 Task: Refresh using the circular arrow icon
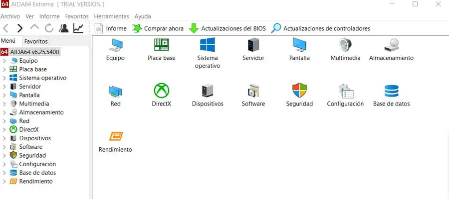(x=49, y=28)
